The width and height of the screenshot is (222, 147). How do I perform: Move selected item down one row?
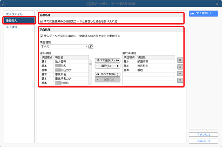pos(180,73)
